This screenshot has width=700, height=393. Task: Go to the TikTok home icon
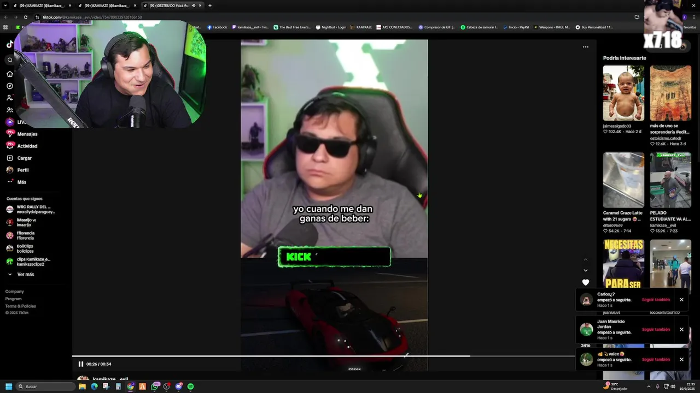[9, 74]
